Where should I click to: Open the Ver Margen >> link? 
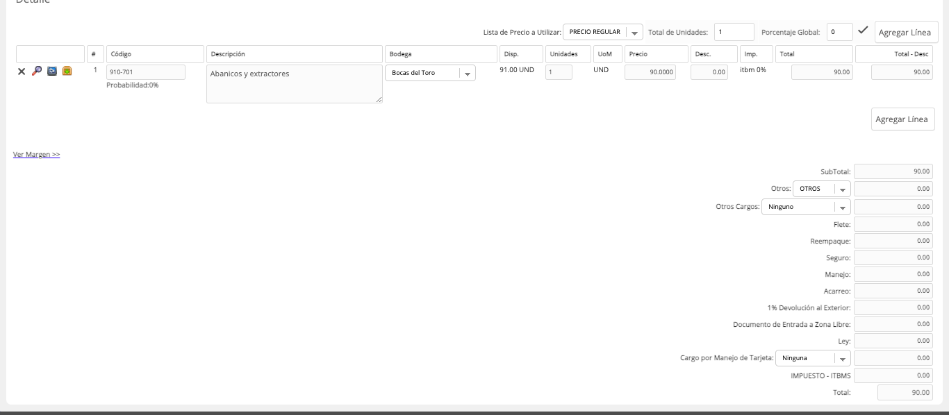point(37,155)
